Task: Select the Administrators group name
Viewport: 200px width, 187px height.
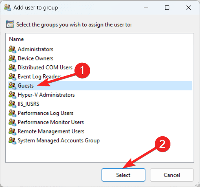Action: pyautogui.click(x=35, y=49)
